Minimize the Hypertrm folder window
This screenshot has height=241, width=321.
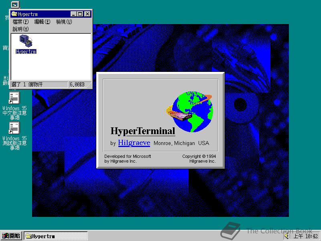click(x=74, y=14)
